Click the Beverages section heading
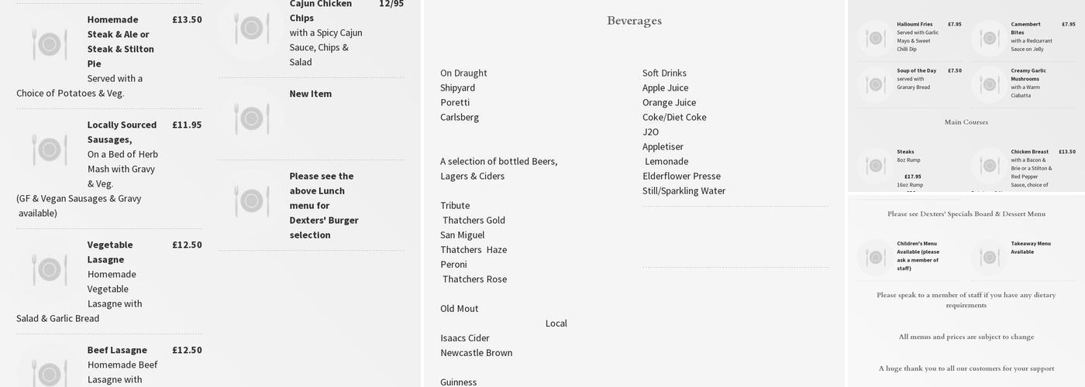 (x=634, y=21)
